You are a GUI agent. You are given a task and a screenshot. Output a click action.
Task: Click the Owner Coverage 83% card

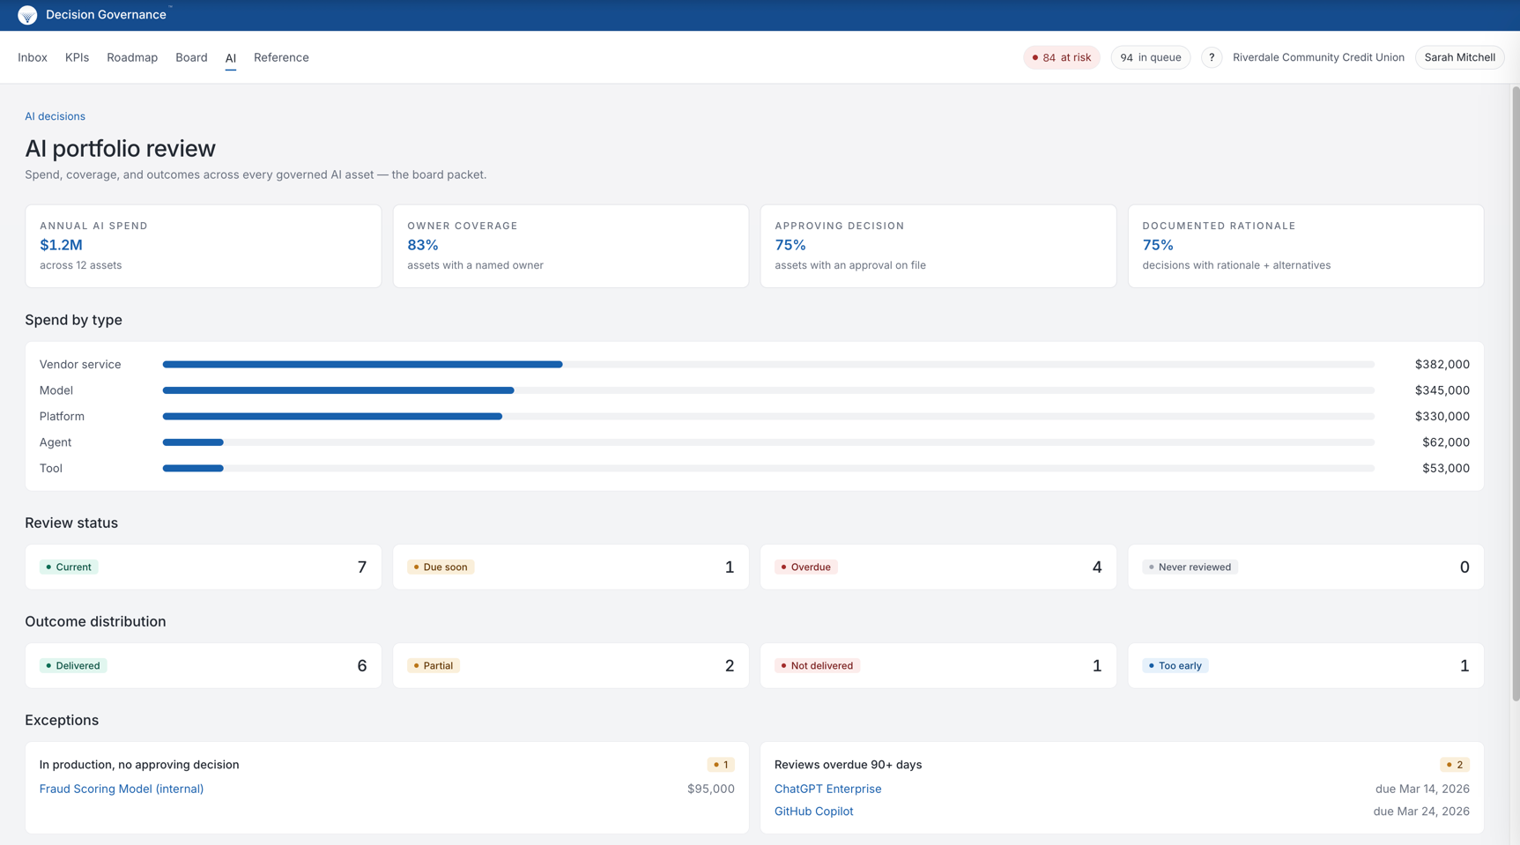571,246
